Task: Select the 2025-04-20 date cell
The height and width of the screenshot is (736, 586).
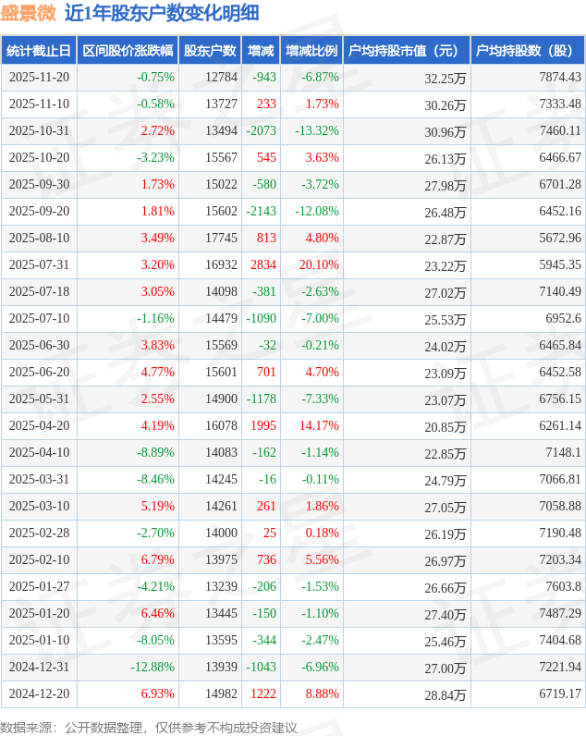Action: (39, 426)
